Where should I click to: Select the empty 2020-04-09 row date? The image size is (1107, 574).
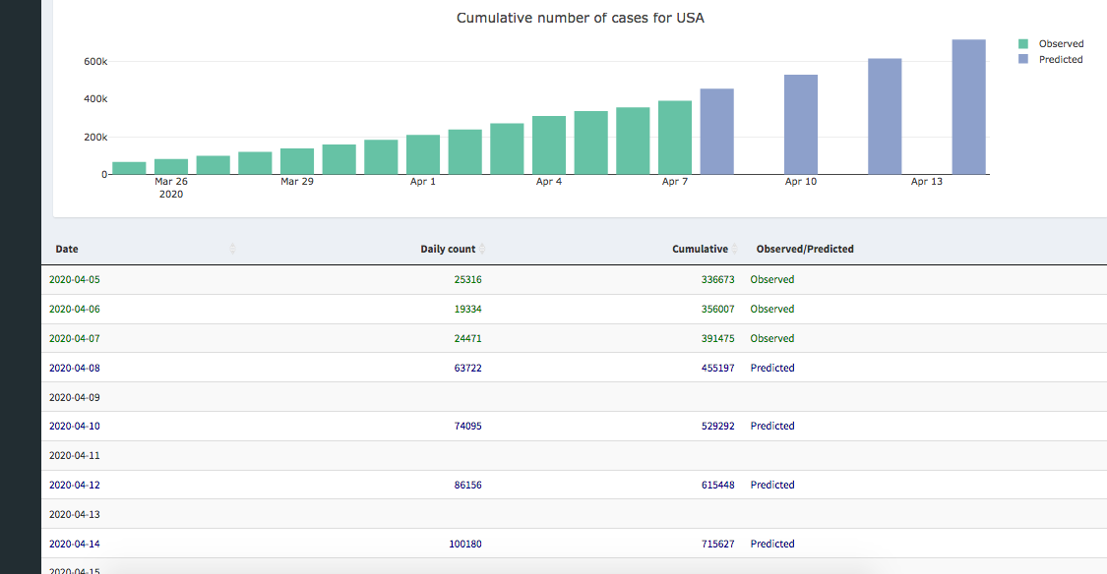75,397
